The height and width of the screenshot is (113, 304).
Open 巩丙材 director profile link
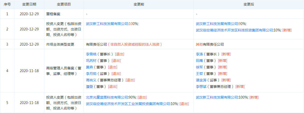pos(91,61)
